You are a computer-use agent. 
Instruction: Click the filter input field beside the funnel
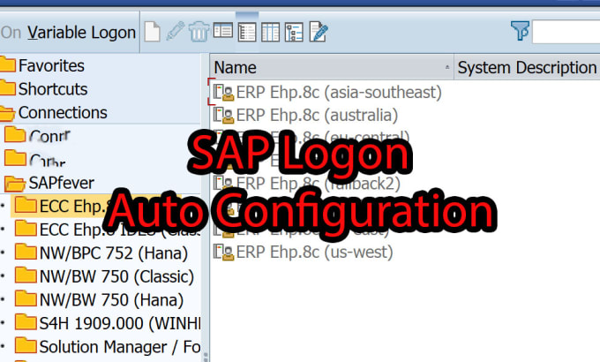click(566, 32)
